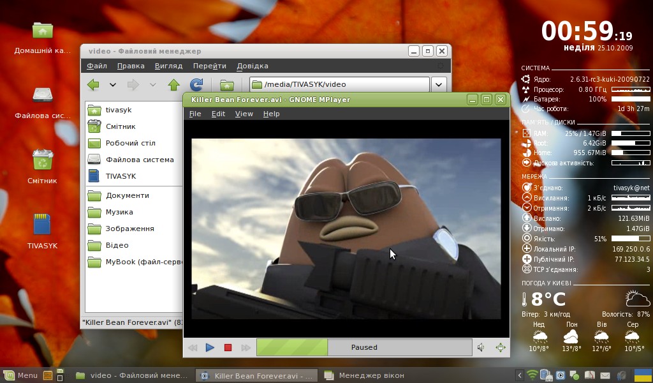653x383 pixels.
Task: Click the volume speaker icon in MPlayer
Action: tap(481, 348)
